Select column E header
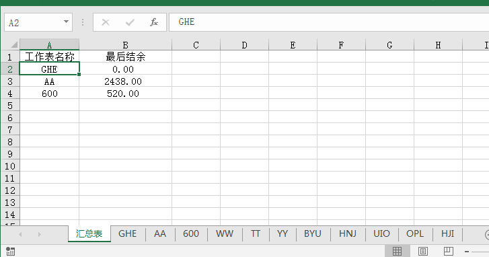 [293, 44]
